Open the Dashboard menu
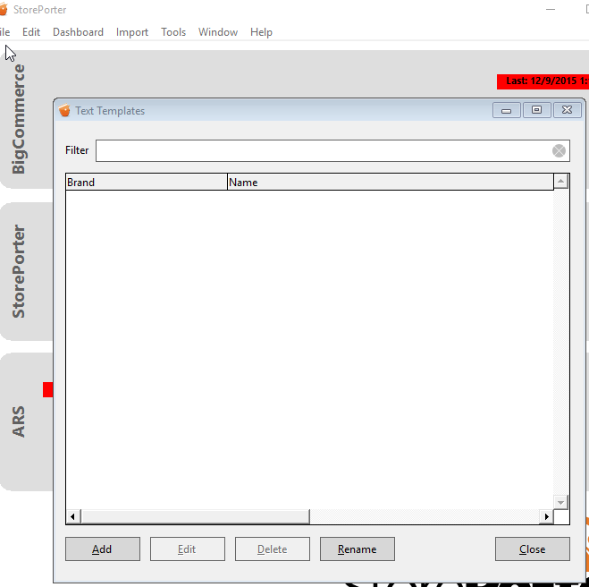Image resolution: width=589 pixels, height=587 pixels. coord(78,32)
